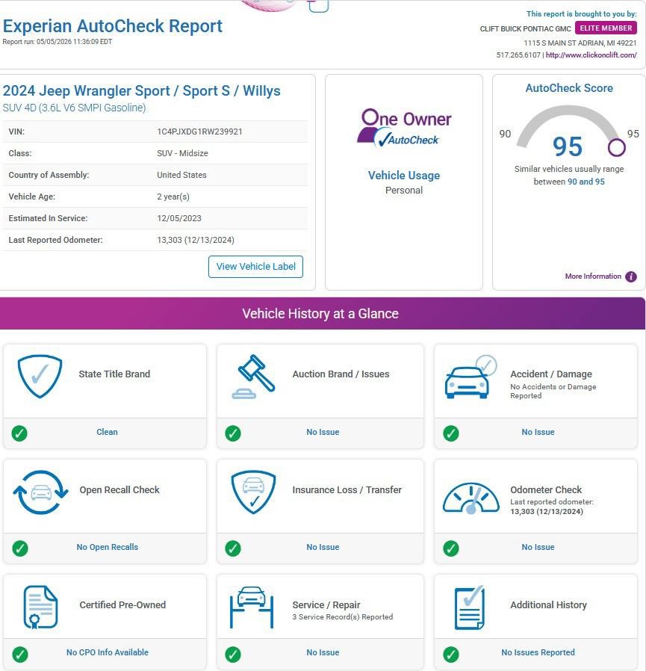Click the Insurance Loss / Transfer card title
Viewport: 646px width, 671px height.
pyautogui.click(x=347, y=490)
